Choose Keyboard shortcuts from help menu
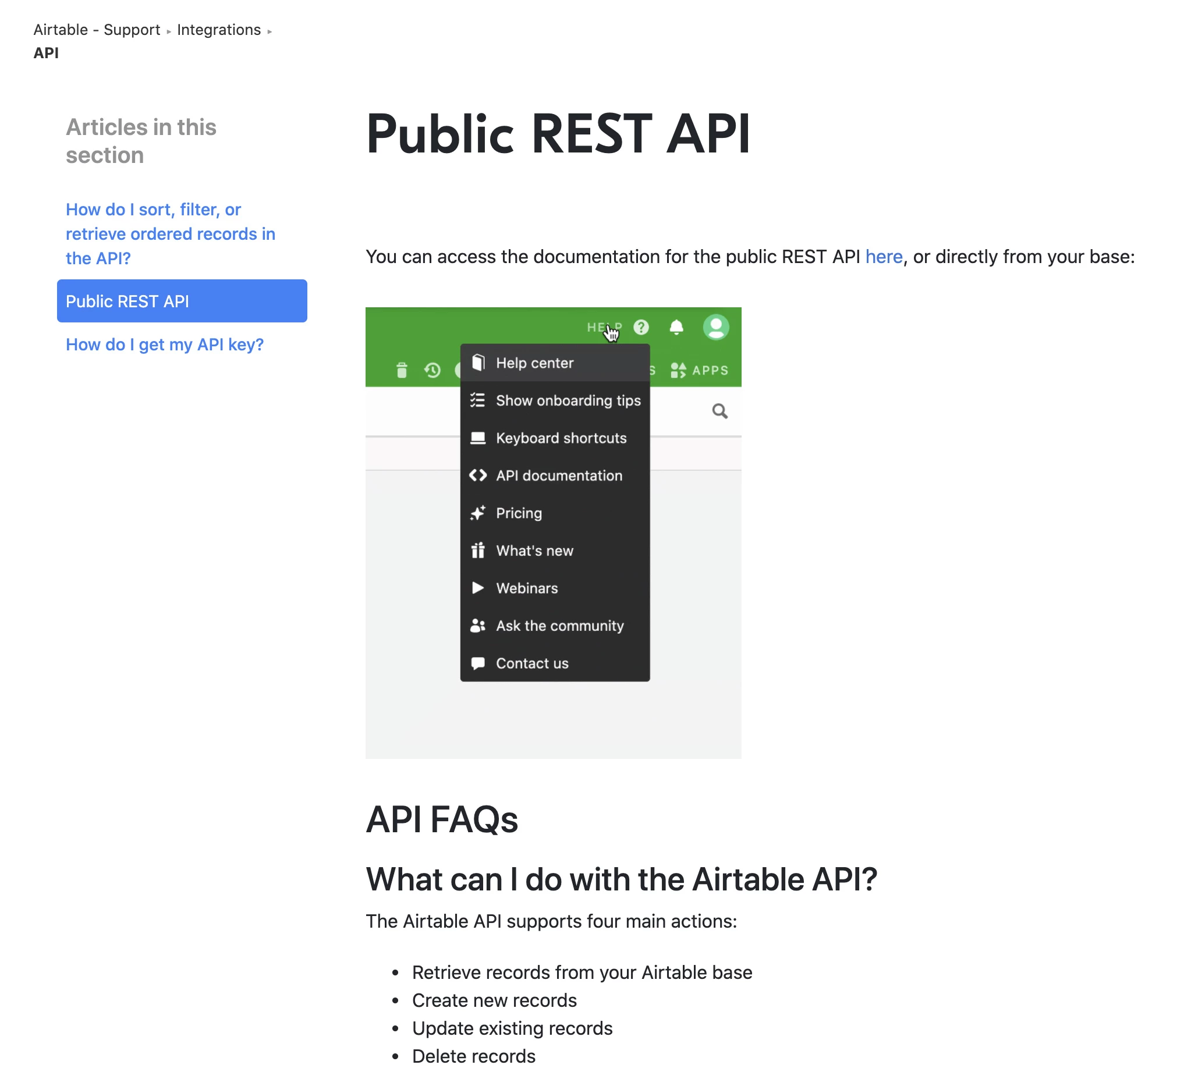This screenshot has width=1177, height=1079. coord(555,438)
